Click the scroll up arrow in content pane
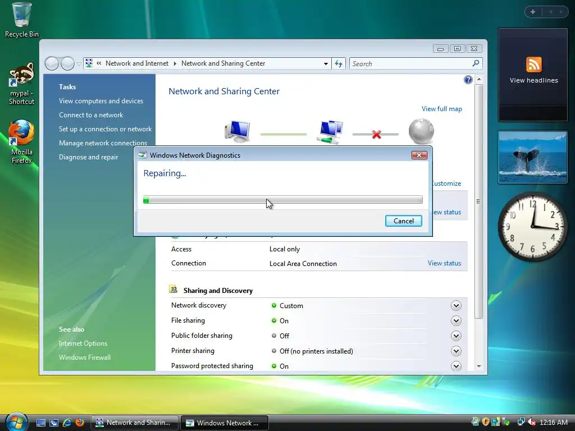The image size is (575, 431). coord(479,79)
